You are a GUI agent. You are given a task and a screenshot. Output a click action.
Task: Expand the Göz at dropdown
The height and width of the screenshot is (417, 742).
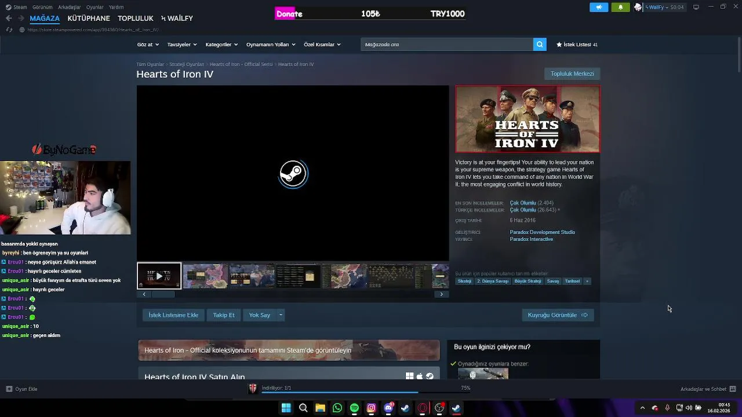point(148,45)
